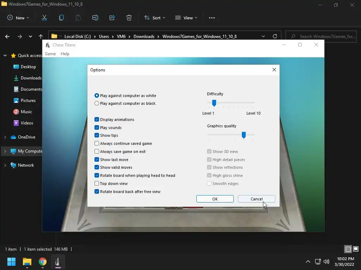Refresh the Explorer address bar
Viewport: 361px width, 270px height.
tap(275, 36)
